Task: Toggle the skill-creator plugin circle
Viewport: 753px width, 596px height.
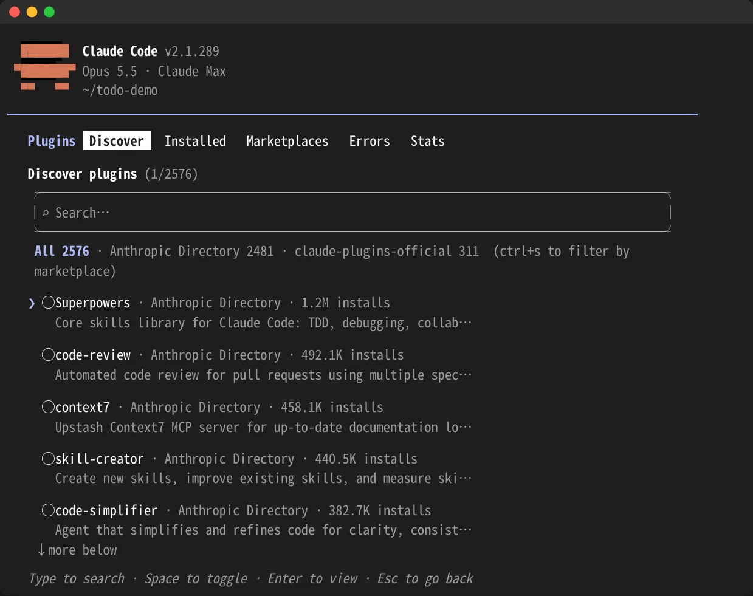Action: tap(48, 459)
